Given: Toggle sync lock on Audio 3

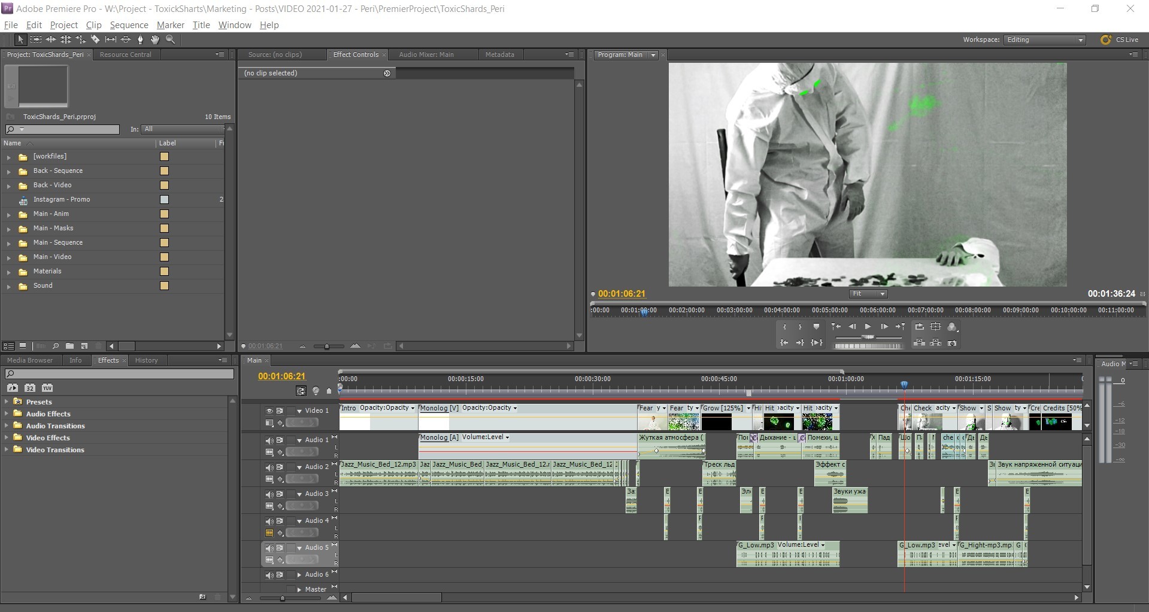Looking at the screenshot, I should (280, 494).
